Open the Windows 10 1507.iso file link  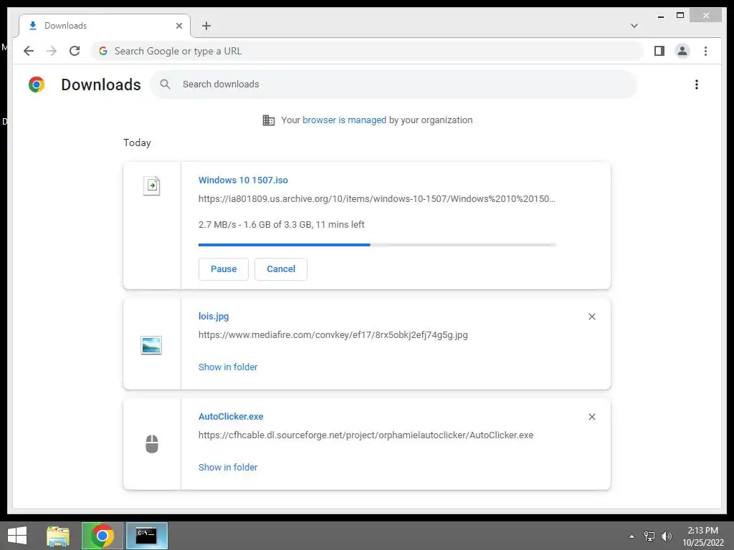pyautogui.click(x=243, y=180)
